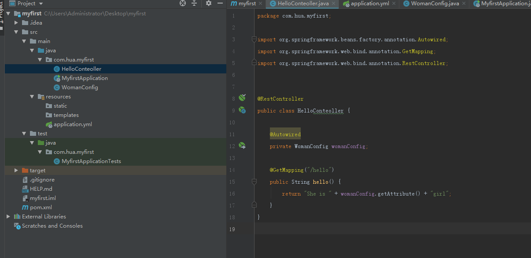This screenshot has width=531, height=258.
Task: Click the myfirst.iml file icon
Action: 26,198
